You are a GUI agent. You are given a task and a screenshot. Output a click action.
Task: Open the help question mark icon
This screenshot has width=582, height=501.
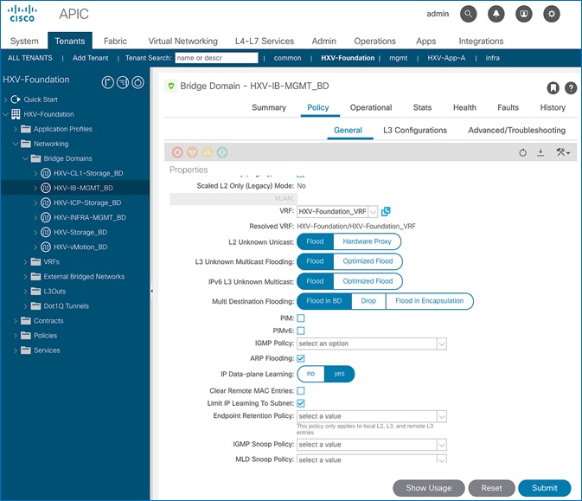tap(571, 88)
